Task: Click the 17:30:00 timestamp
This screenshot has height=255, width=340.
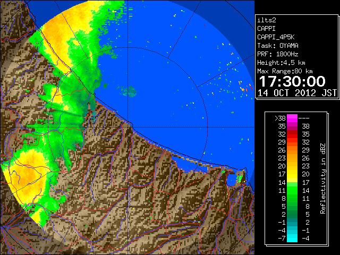Action: [x=292, y=81]
